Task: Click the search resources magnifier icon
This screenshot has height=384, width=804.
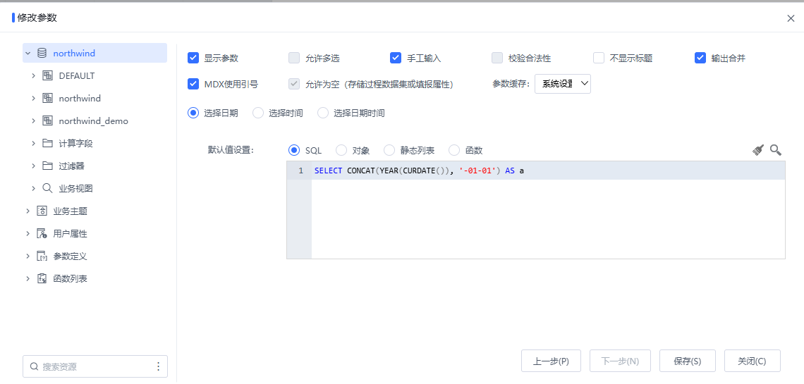Action: tap(35, 366)
